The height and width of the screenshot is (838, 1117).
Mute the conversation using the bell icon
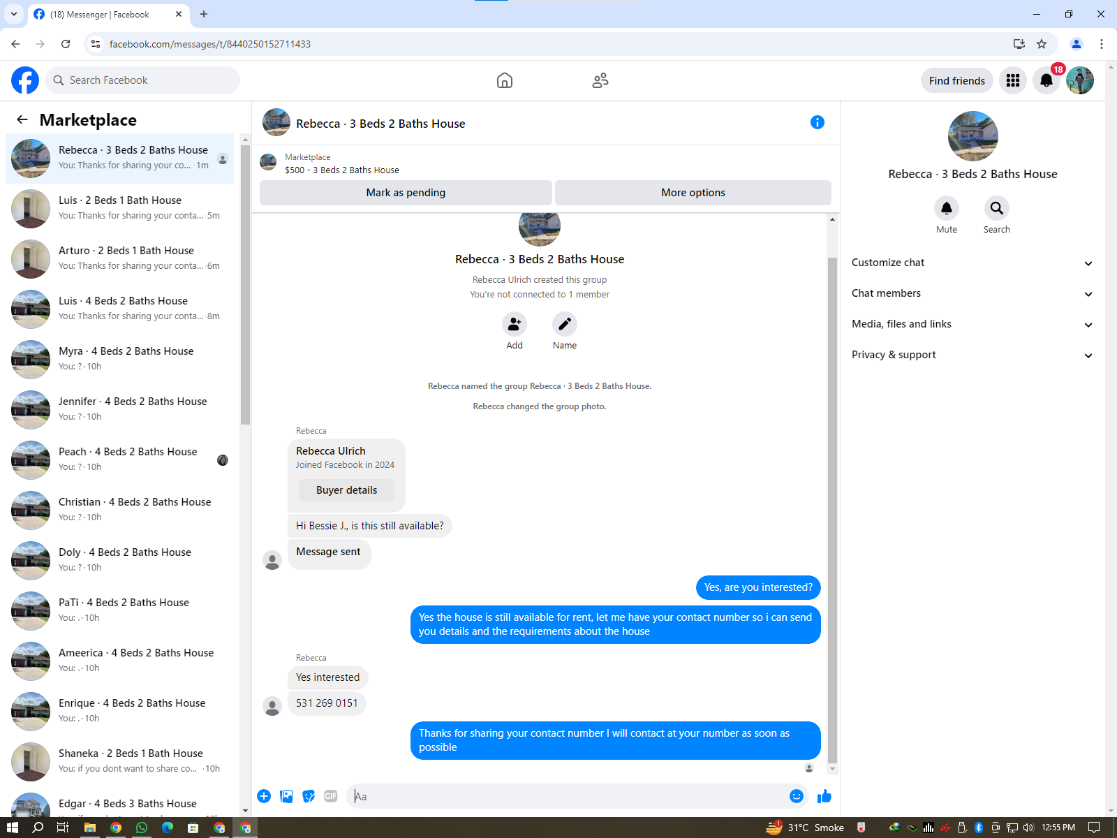click(947, 208)
